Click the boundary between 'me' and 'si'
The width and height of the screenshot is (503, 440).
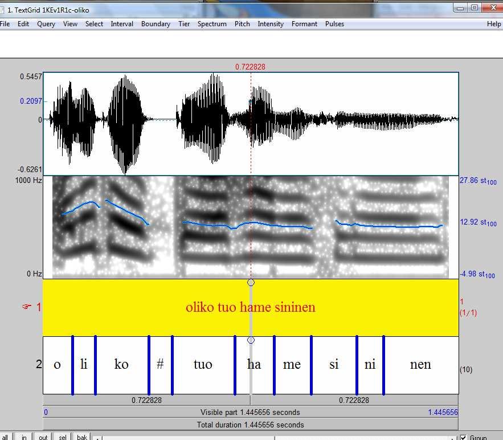click(x=311, y=365)
